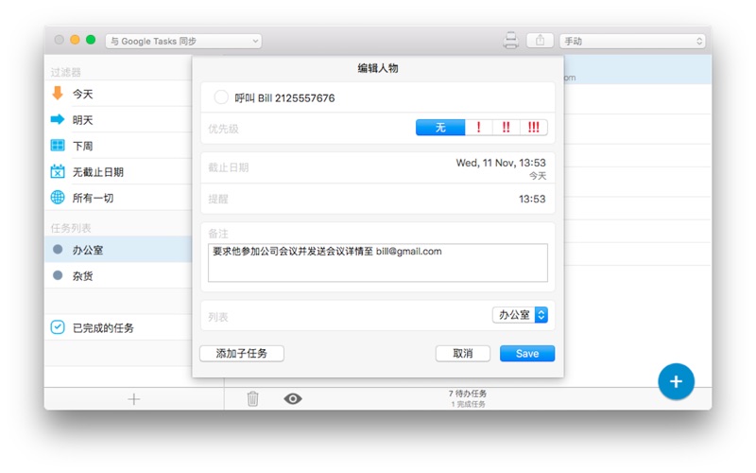The height and width of the screenshot is (473, 756).
Task: Select the 今天 filter
Action: 118,93
